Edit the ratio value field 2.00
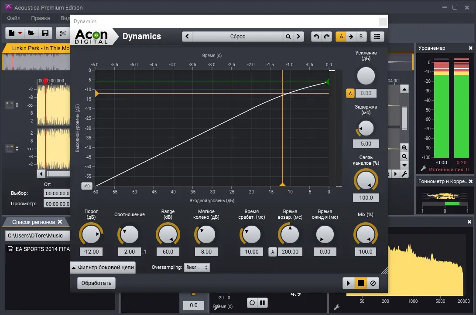This screenshot has width=476, height=315. 130,252
